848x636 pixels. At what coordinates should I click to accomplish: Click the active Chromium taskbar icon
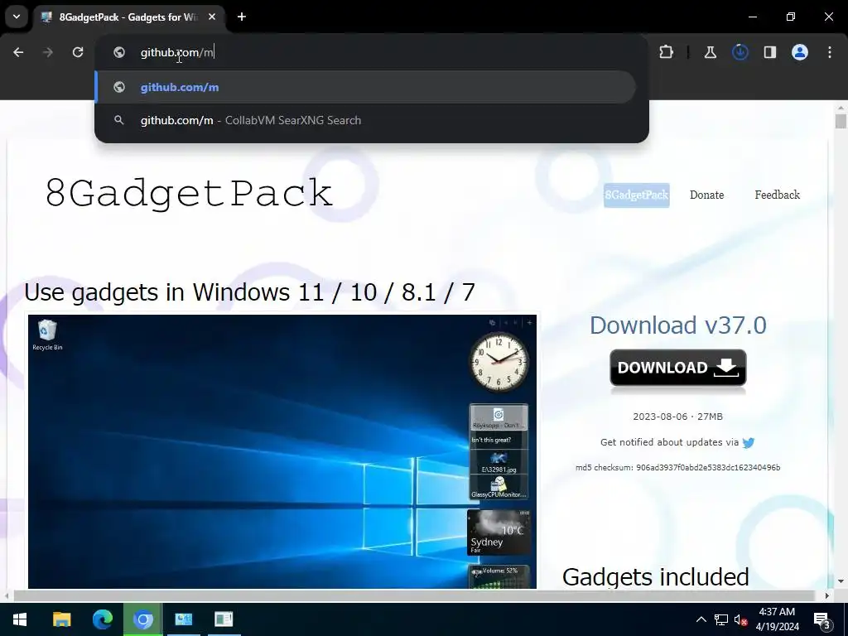(142, 619)
